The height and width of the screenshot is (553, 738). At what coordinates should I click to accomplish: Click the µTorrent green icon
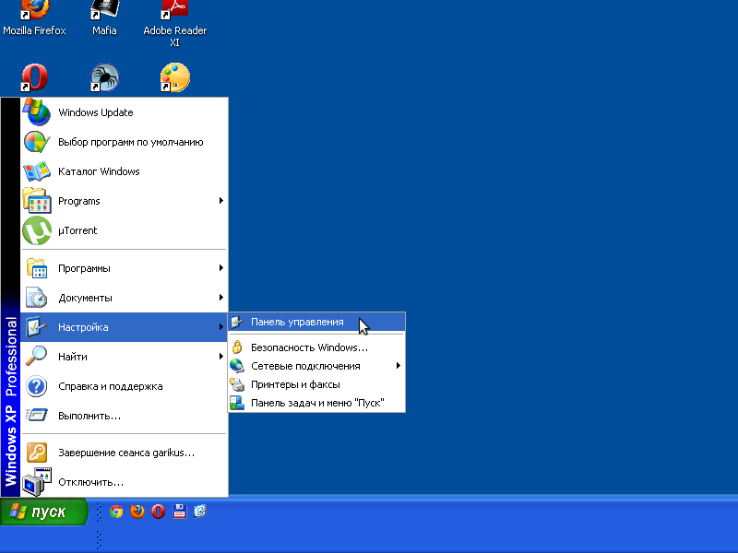tap(37, 230)
